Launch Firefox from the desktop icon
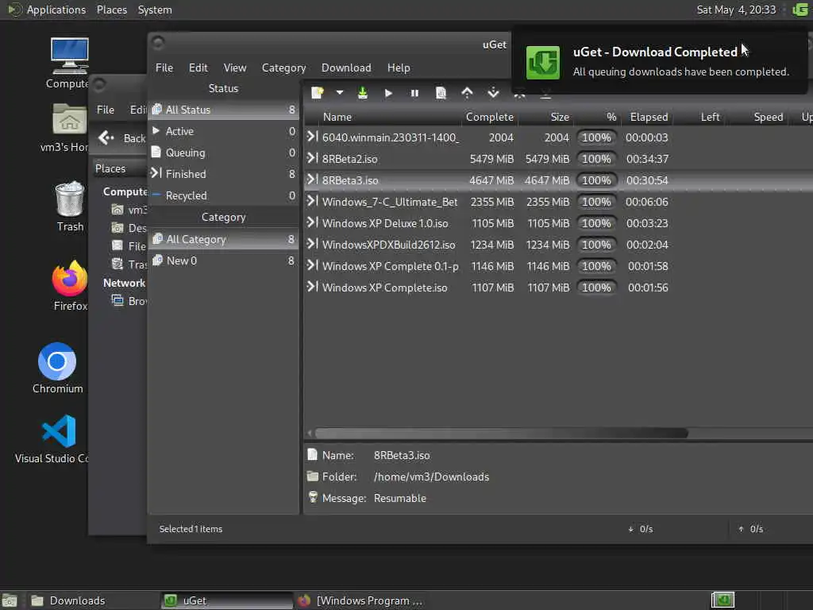 pyautogui.click(x=70, y=286)
